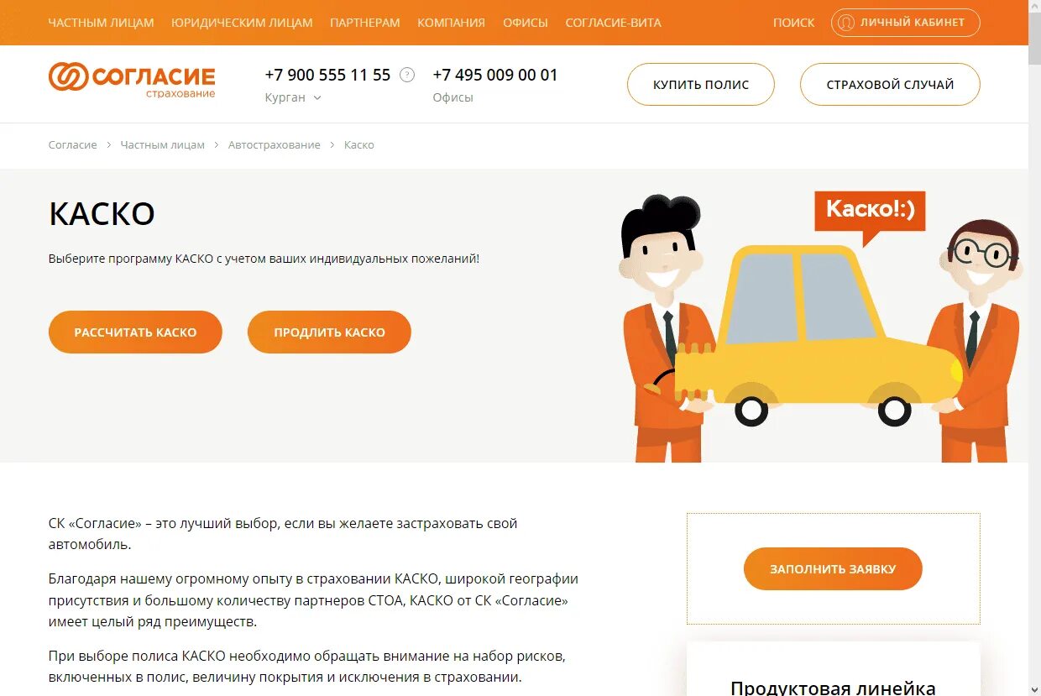
Task: Open the Частным лицам menu
Action: 102,23
